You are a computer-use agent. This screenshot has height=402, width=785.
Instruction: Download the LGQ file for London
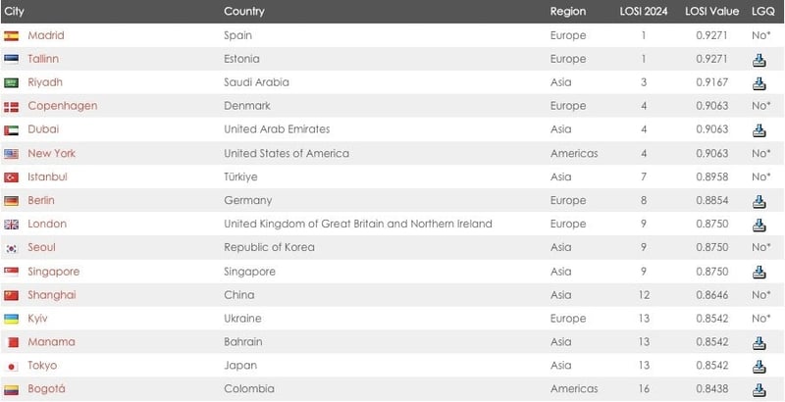click(x=759, y=225)
